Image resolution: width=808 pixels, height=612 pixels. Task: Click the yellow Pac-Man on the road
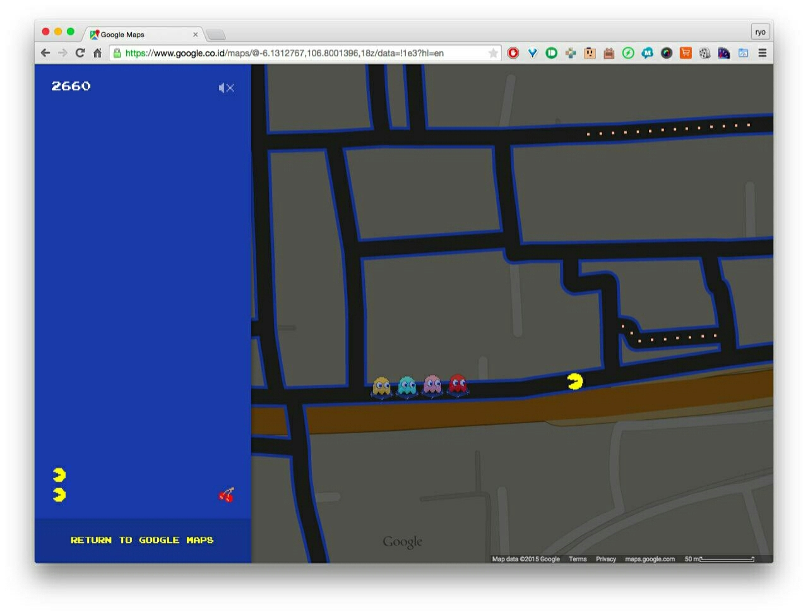574,381
